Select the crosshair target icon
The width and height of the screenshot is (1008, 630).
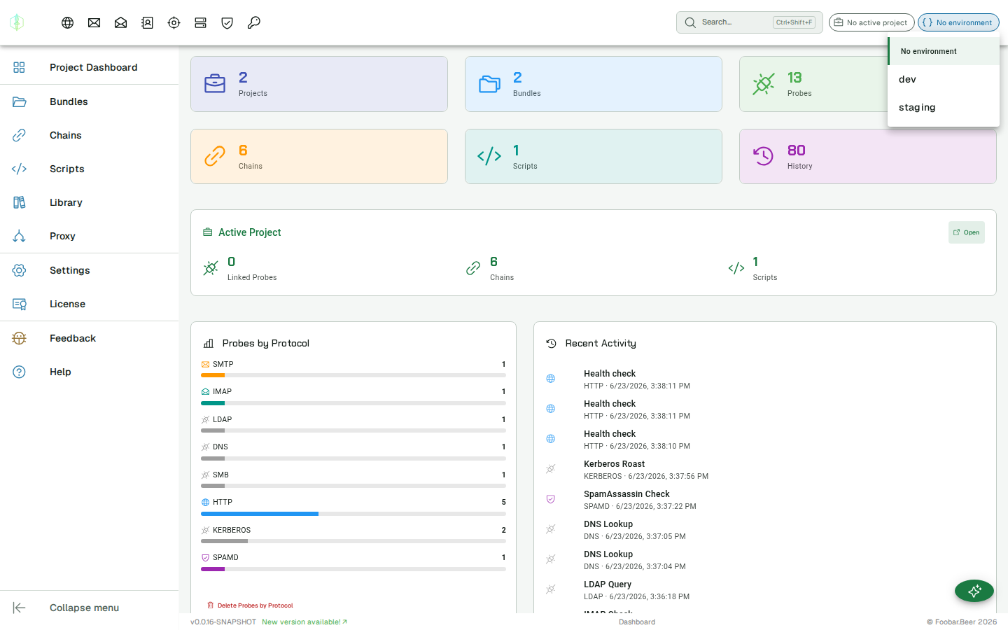pos(174,23)
